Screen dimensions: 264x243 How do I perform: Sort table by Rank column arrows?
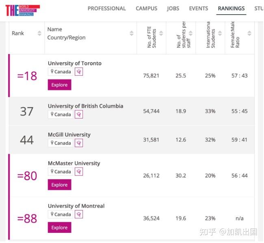39,33
